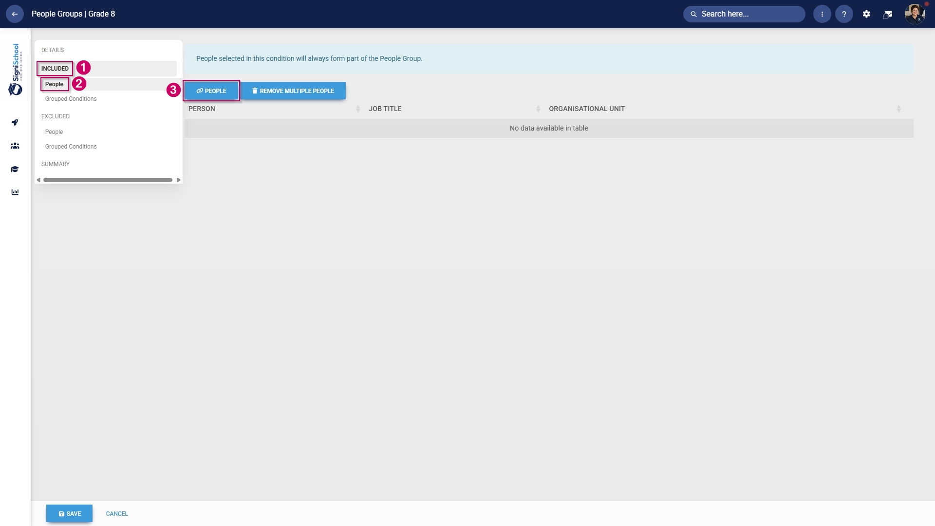
Task: Click the blue PEOPLE link button
Action: pos(211,91)
